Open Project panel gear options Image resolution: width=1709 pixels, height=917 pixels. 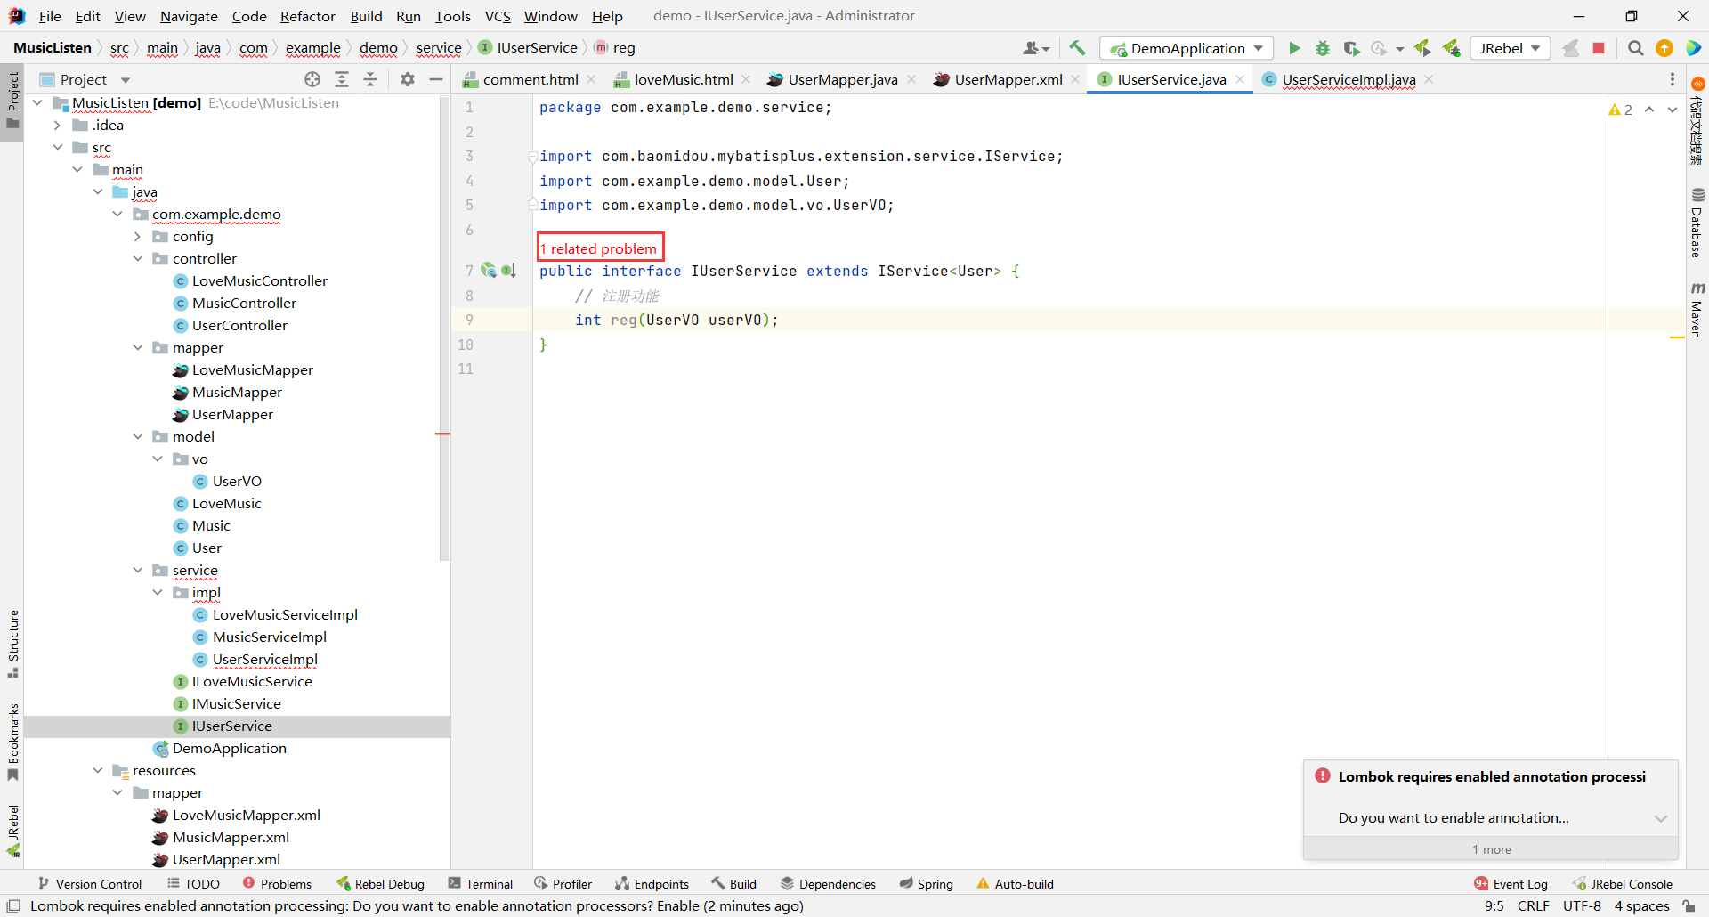coord(408,79)
